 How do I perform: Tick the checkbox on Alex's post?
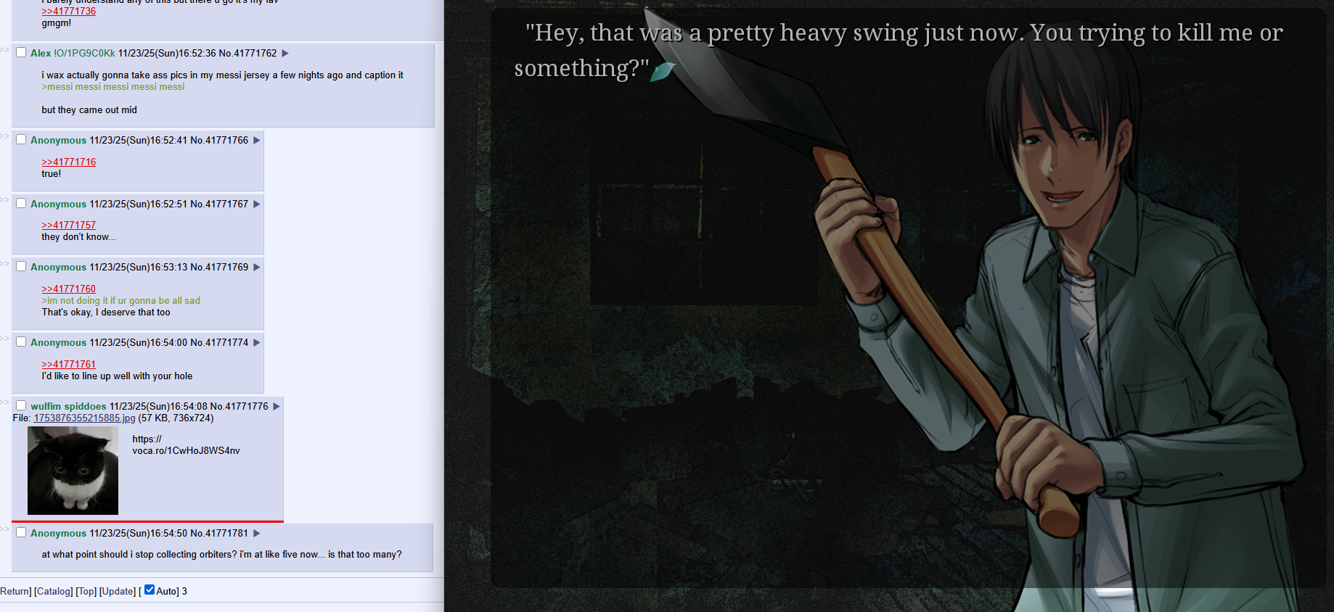tap(21, 52)
